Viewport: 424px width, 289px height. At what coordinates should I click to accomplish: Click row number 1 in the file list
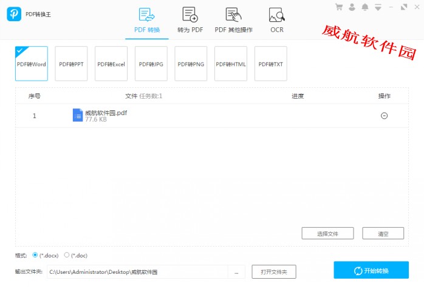tap(35, 116)
